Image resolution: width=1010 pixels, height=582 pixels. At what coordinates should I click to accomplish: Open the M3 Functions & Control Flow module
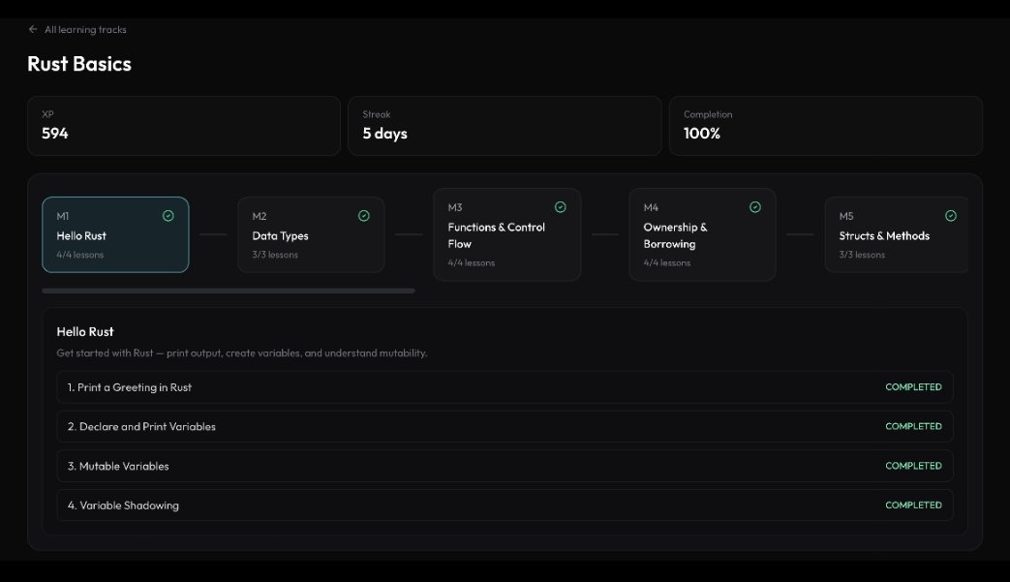pyautogui.click(x=507, y=234)
